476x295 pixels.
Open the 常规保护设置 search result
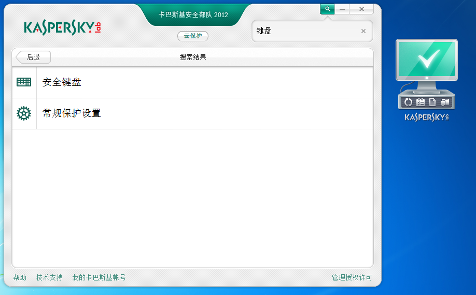coord(72,113)
